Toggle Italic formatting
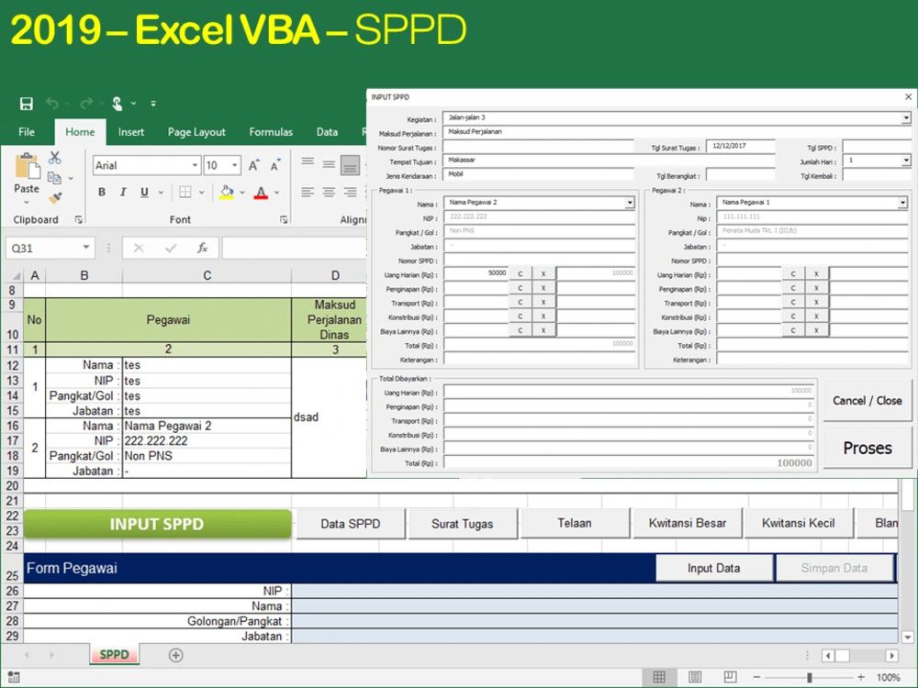The width and height of the screenshot is (918, 688). pyautogui.click(x=123, y=192)
